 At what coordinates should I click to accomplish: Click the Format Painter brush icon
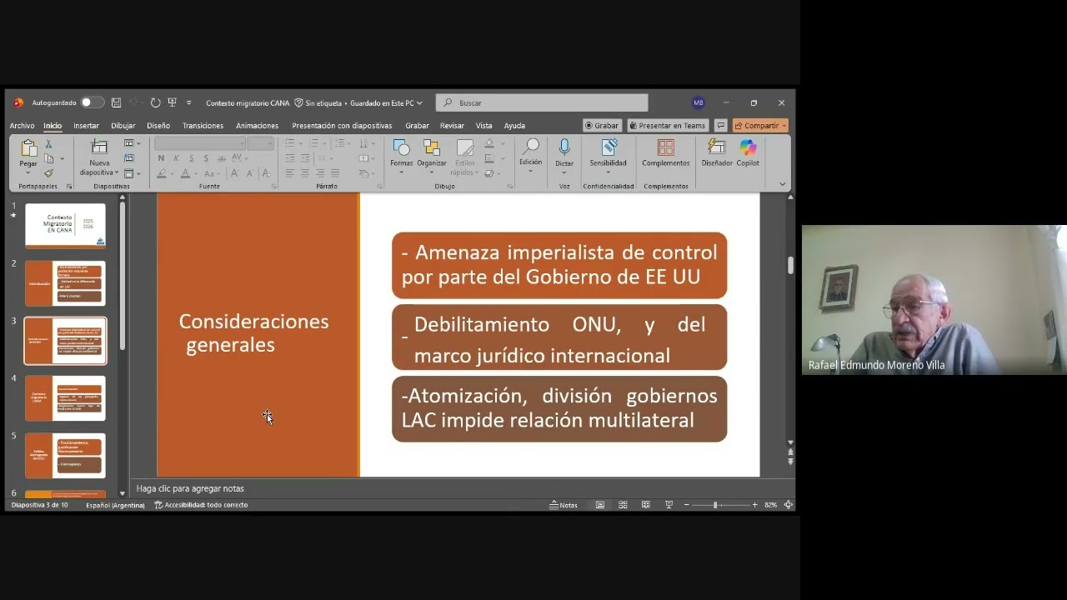(x=48, y=172)
